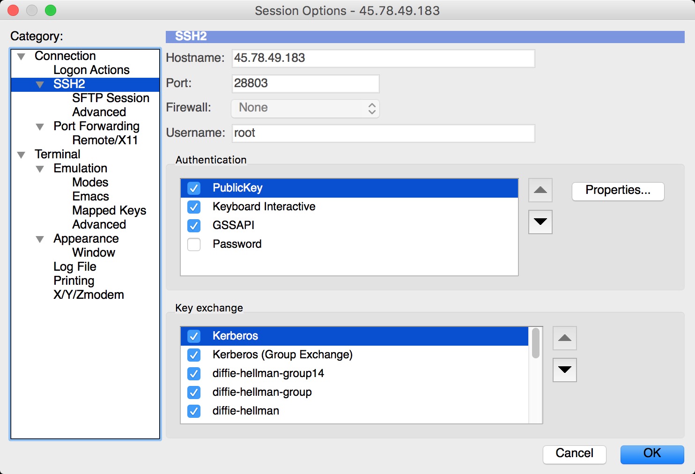This screenshot has height=474, width=695.
Task: Collapse the SSH2 tree node
Action: click(40, 85)
